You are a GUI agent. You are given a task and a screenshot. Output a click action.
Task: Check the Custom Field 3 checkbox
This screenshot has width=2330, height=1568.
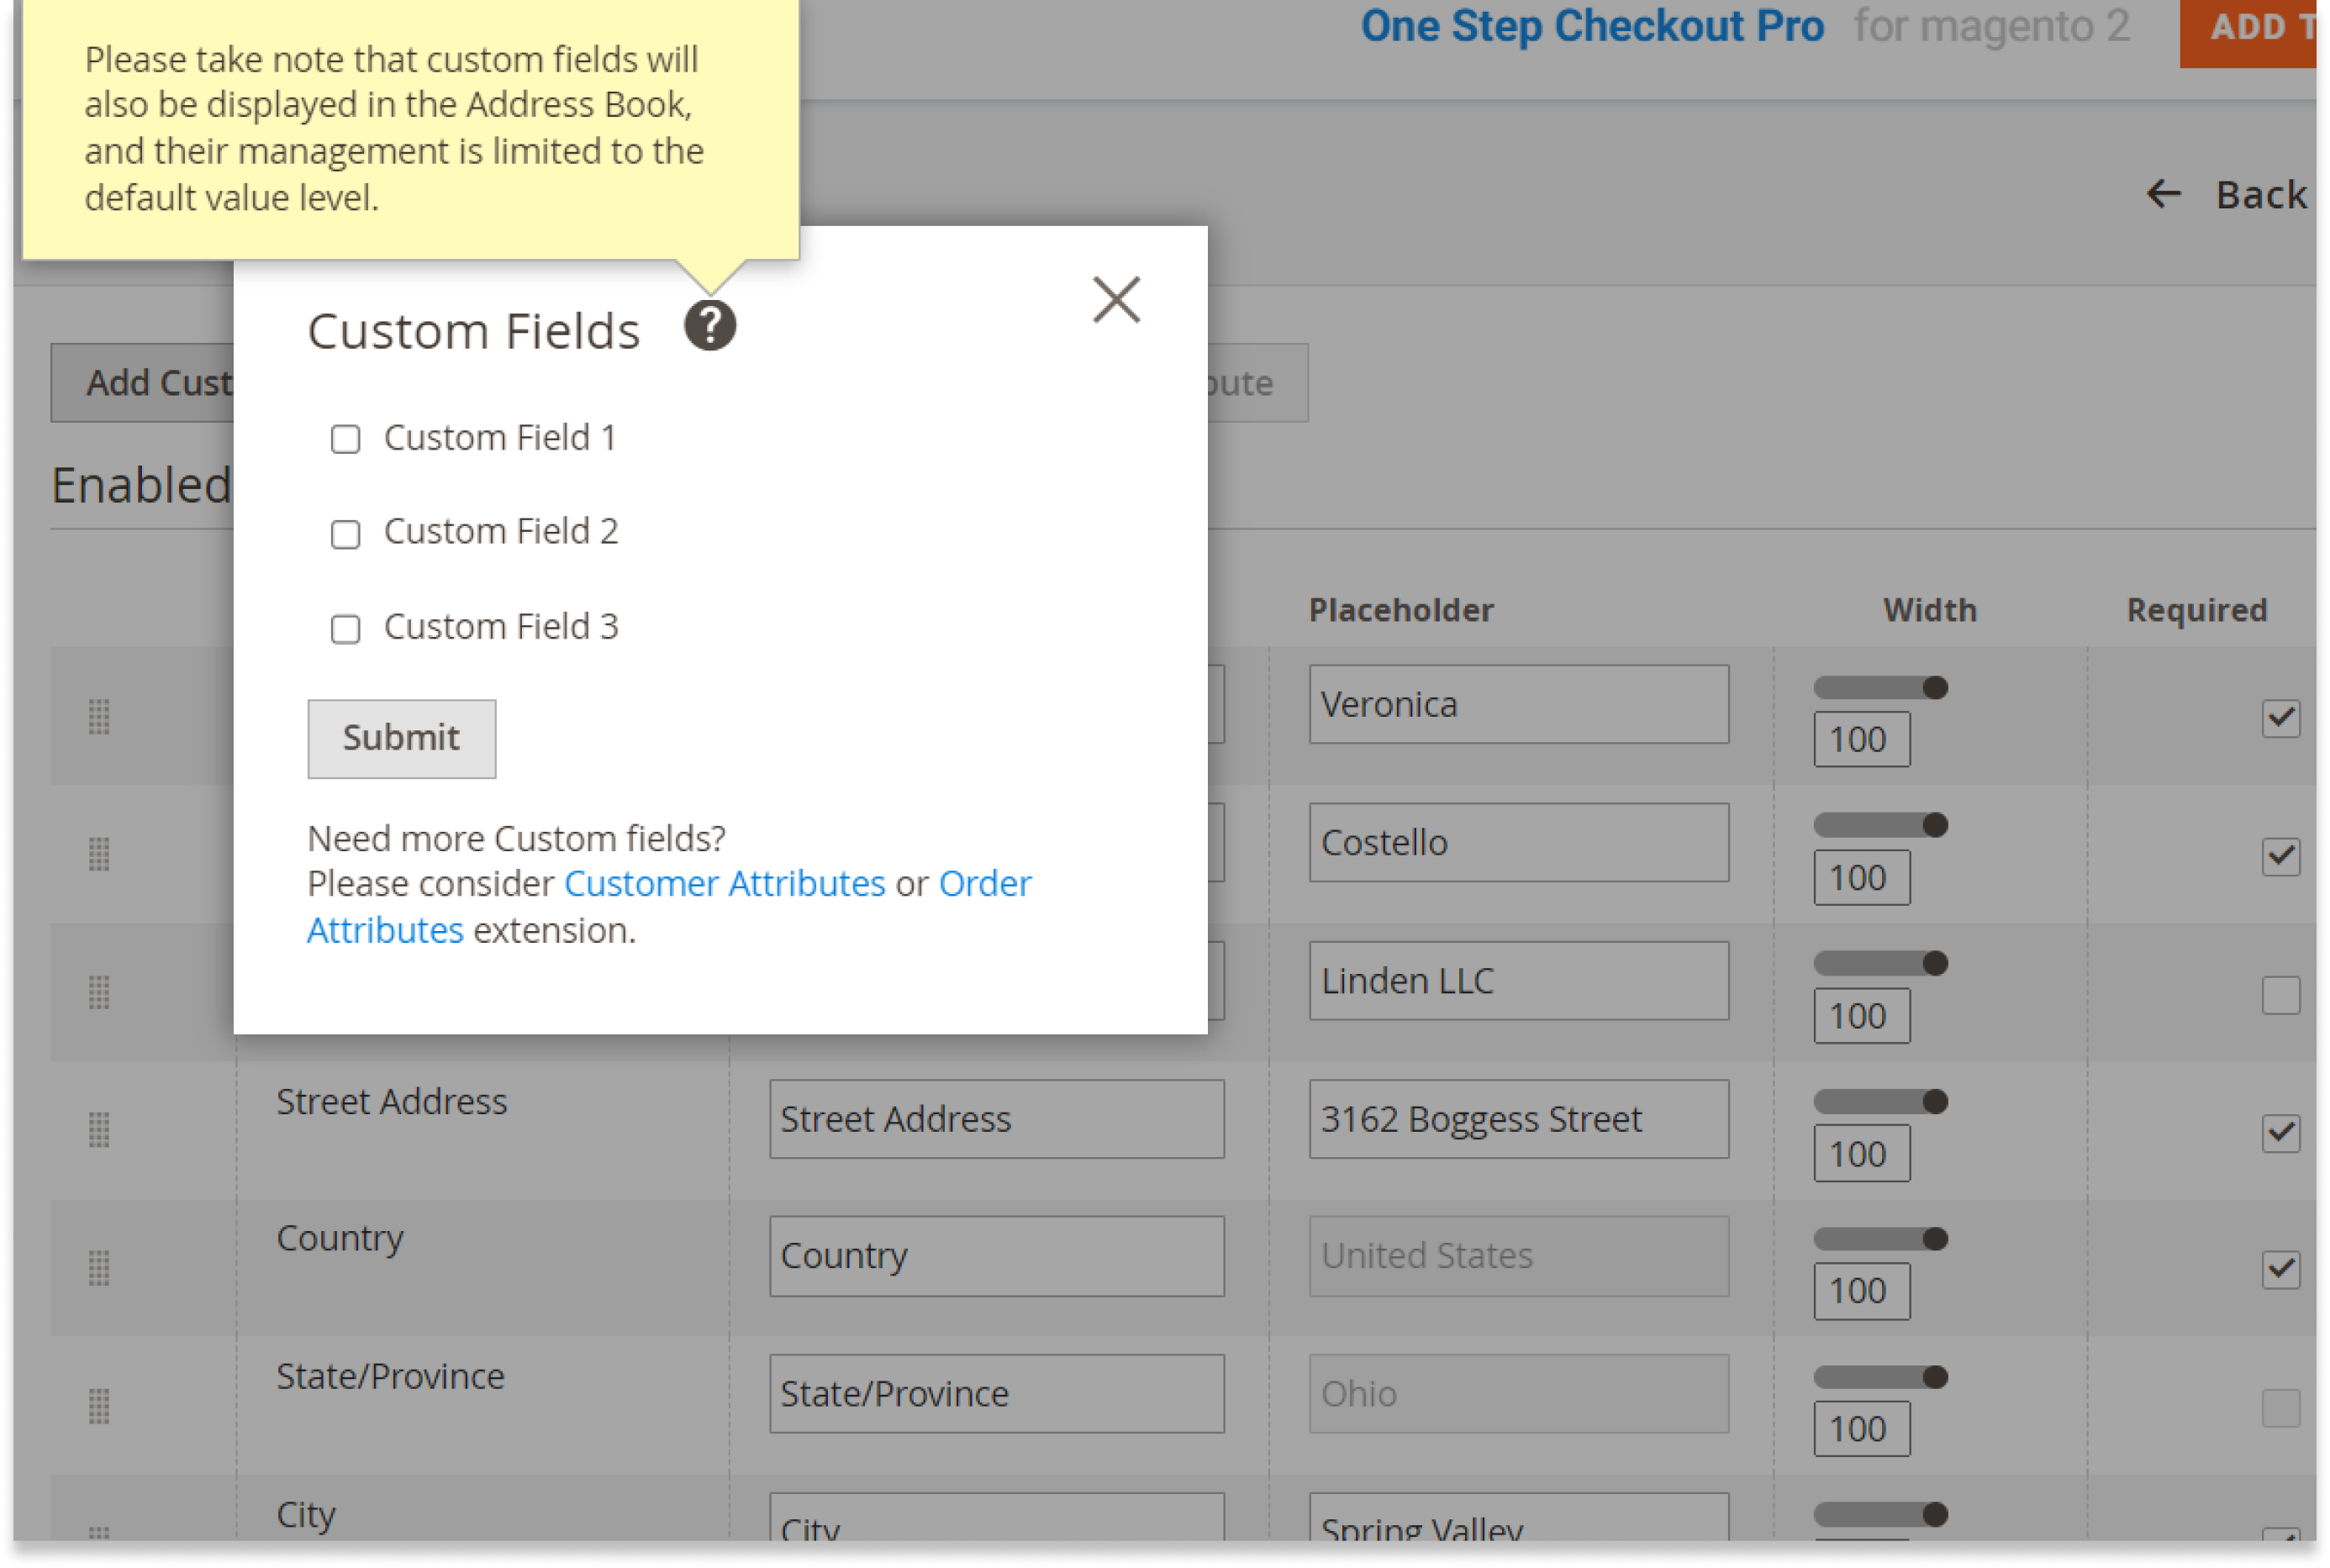(345, 629)
